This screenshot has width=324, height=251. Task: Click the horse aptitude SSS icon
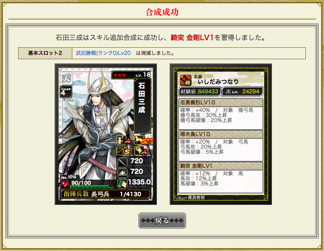click(144, 140)
